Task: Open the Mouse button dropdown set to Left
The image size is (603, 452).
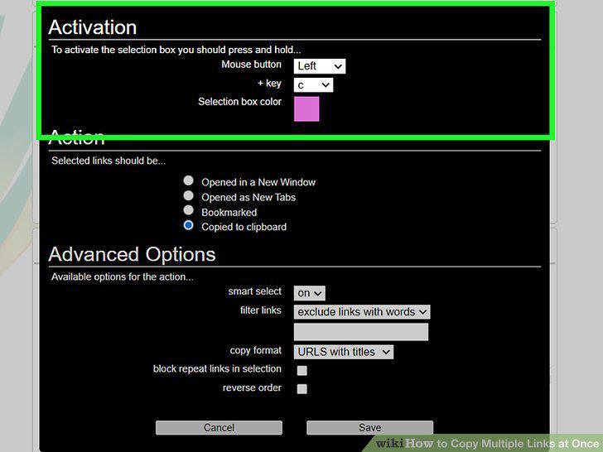Action: pos(320,66)
